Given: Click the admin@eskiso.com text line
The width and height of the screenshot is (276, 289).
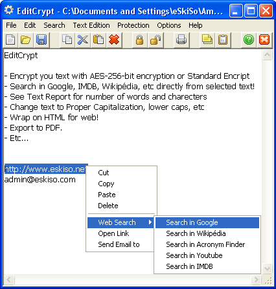Looking at the screenshot, I should [40, 180].
